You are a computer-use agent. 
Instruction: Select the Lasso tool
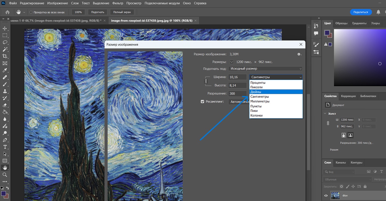tap(5, 42)
